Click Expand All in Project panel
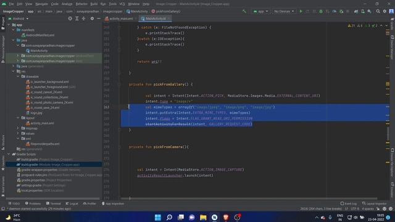Viewport: 395px width, 222px height. 77,18
